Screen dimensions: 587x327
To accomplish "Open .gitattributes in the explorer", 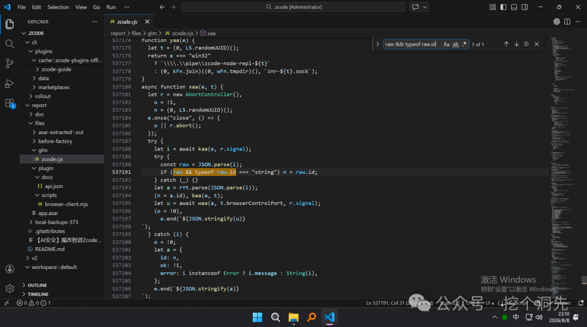I will pos(62,231).
